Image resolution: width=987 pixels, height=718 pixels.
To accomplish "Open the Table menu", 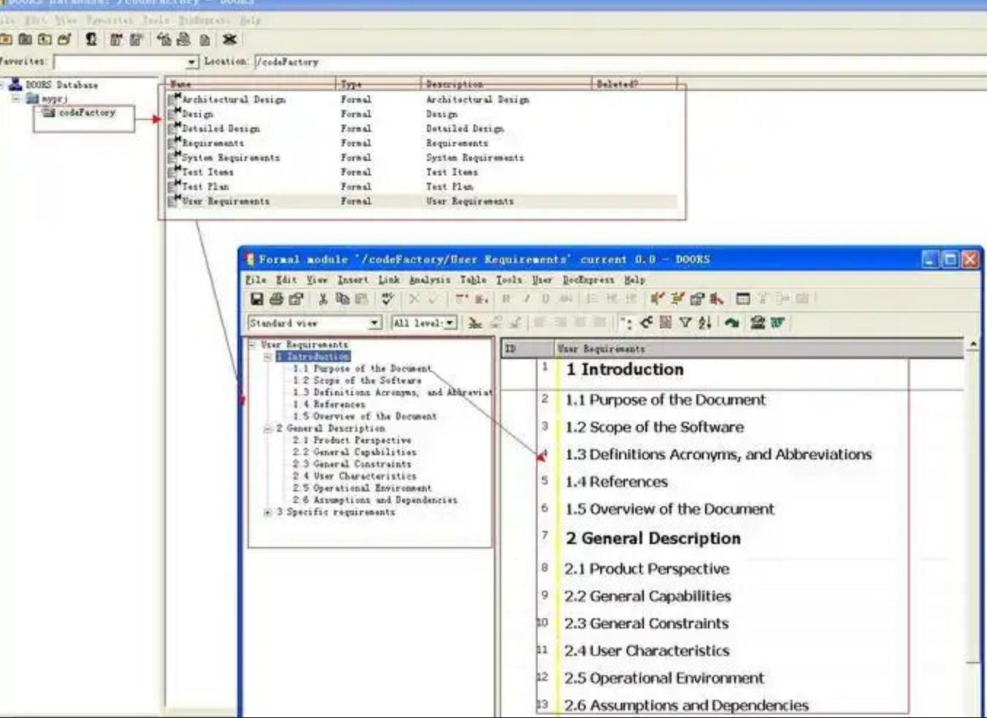I will pos(473,280).
